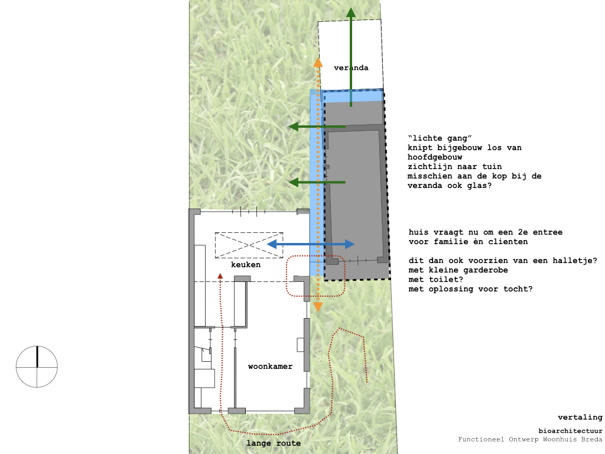Click the 'woonkamer' room label

coord(270,367)
